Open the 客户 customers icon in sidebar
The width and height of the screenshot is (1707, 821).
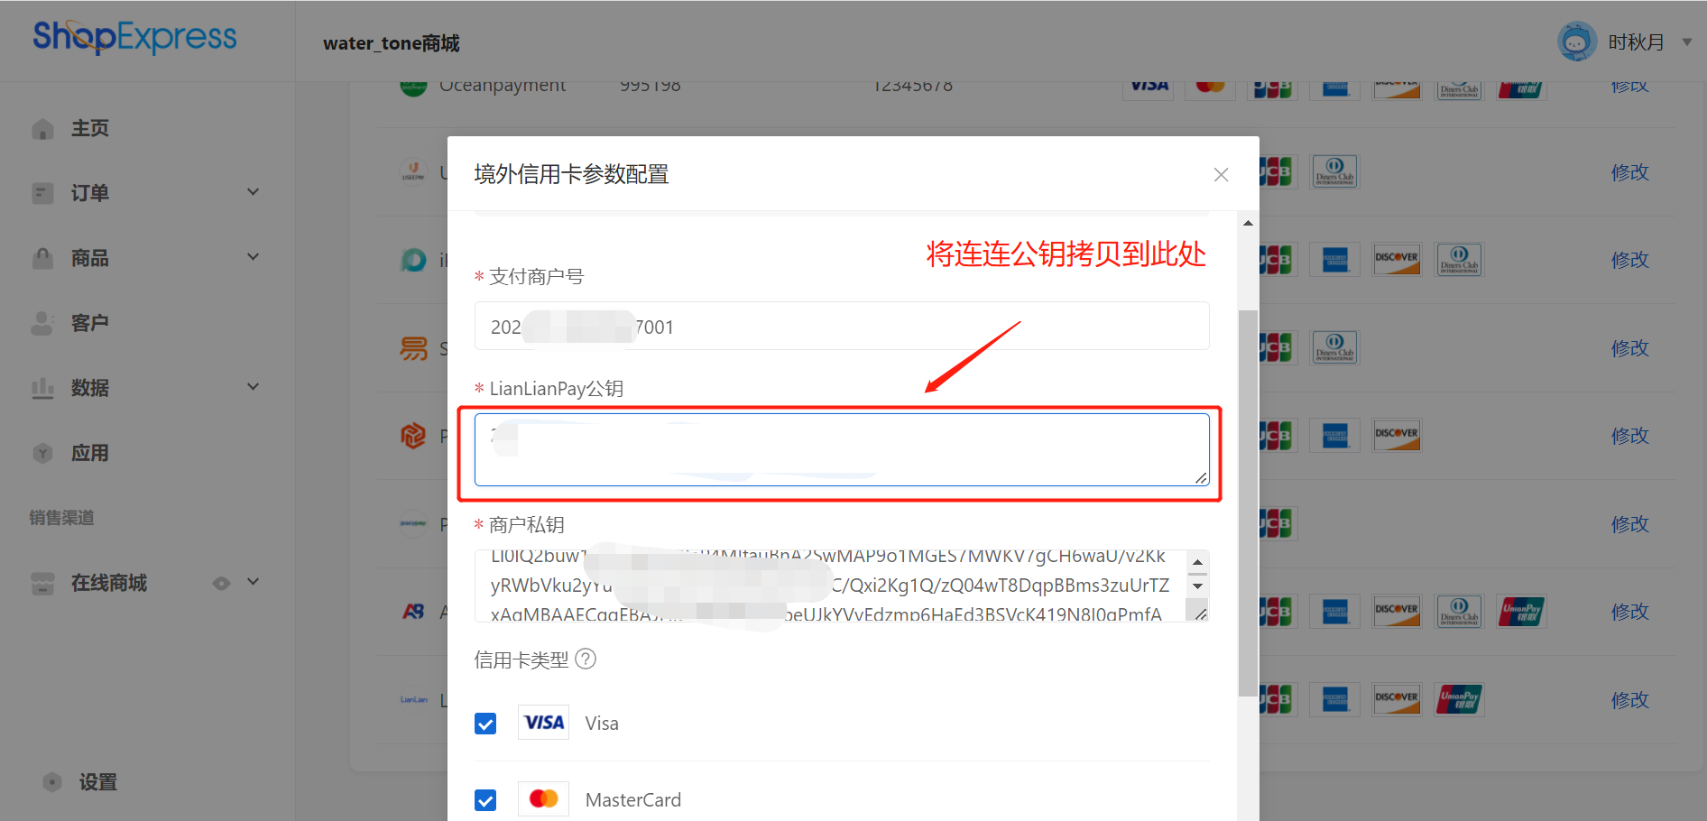click(42, 323)
